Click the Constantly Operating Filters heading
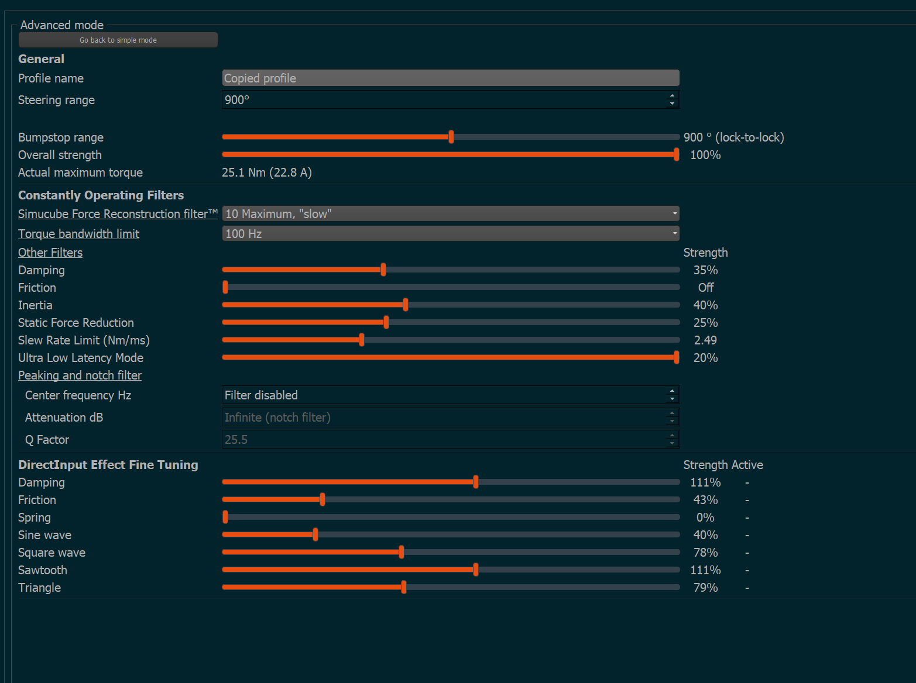The image size is (916, 683). (101, 195)
